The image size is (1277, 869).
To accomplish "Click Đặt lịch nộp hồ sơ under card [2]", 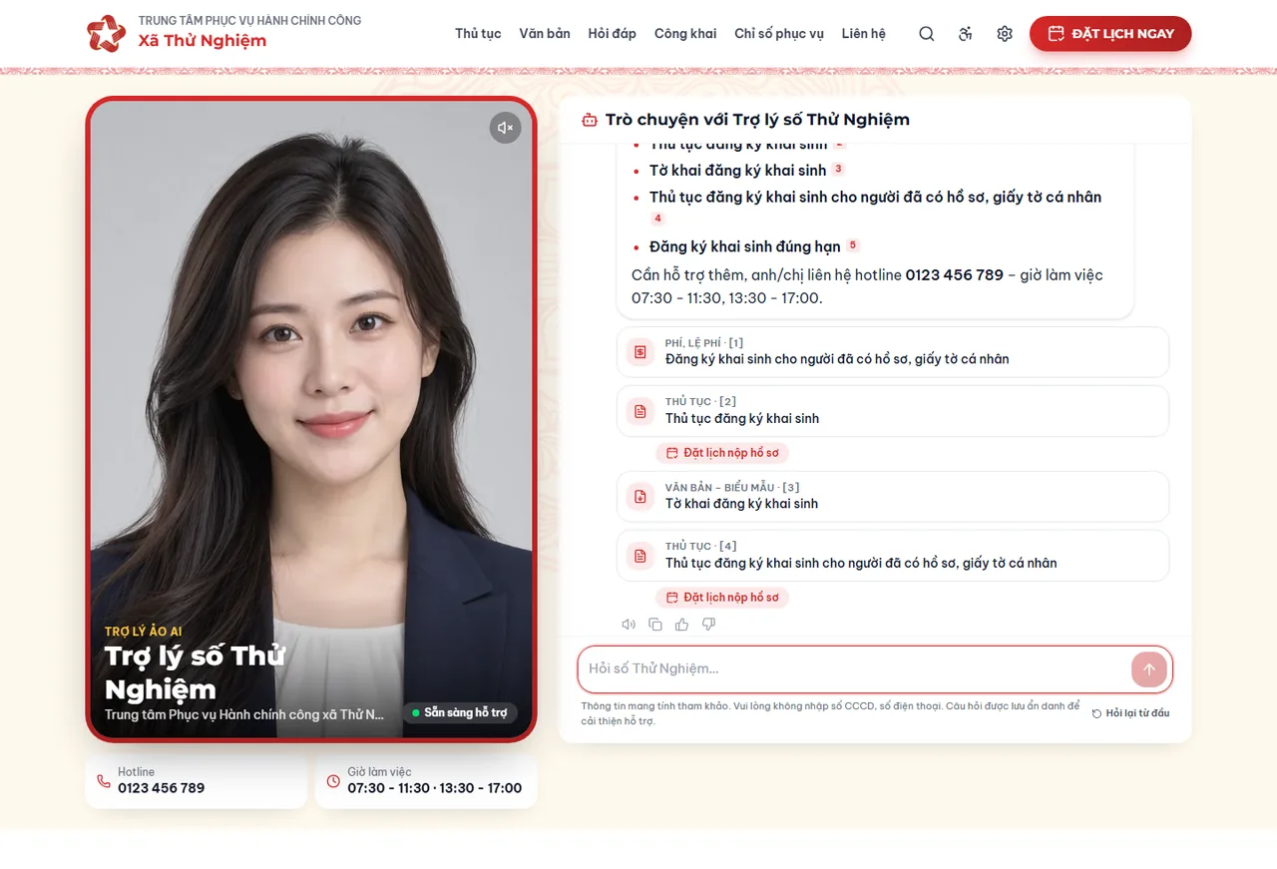I will click(x=722, y=453).
